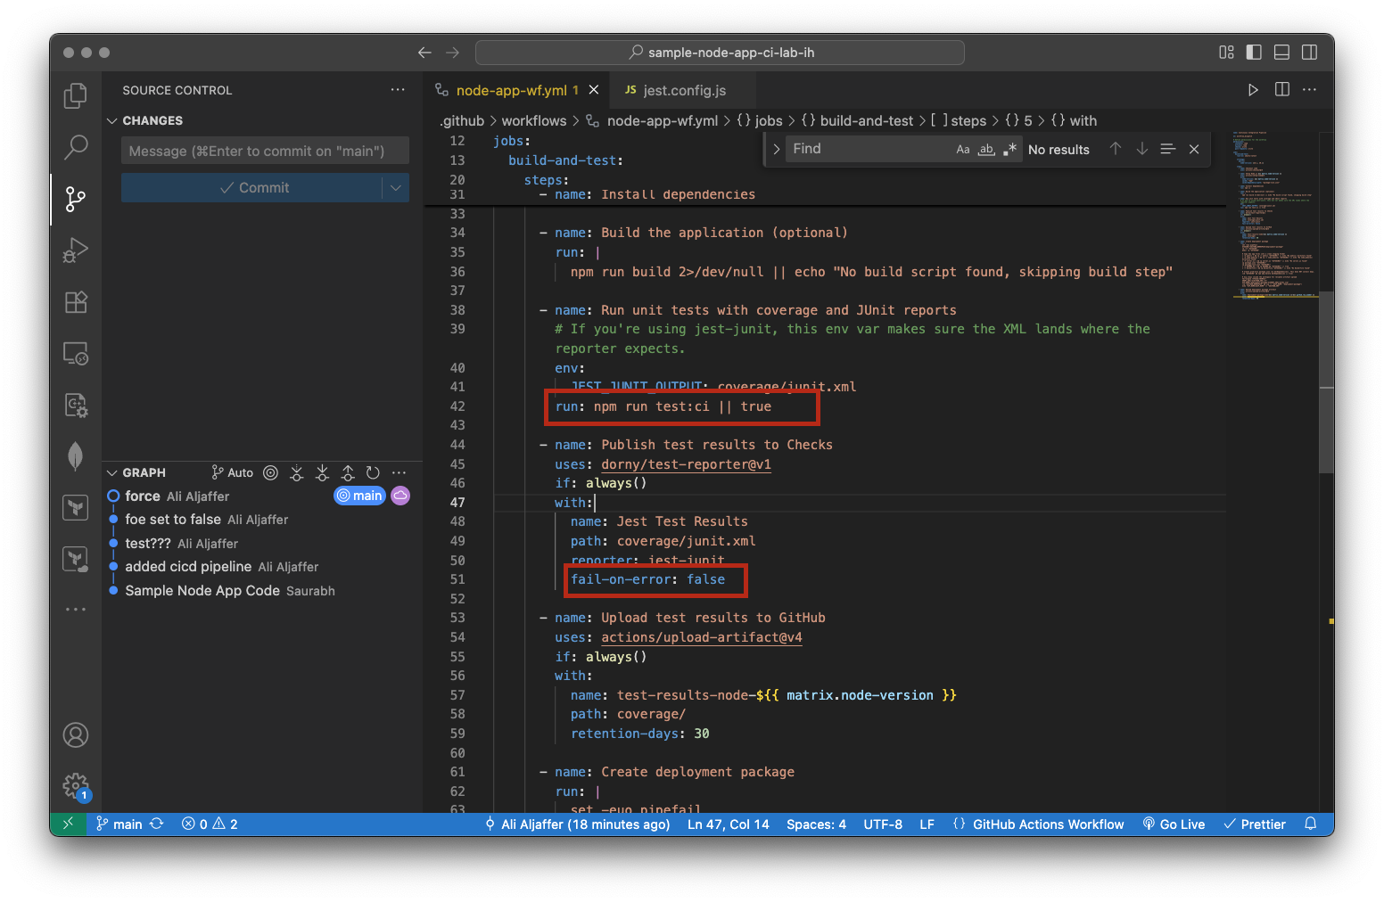Open the MongoDB leaf sidebar icon
Image resolution: width=1384 pixels, height=902 pixels.
(x=75, y=456)
